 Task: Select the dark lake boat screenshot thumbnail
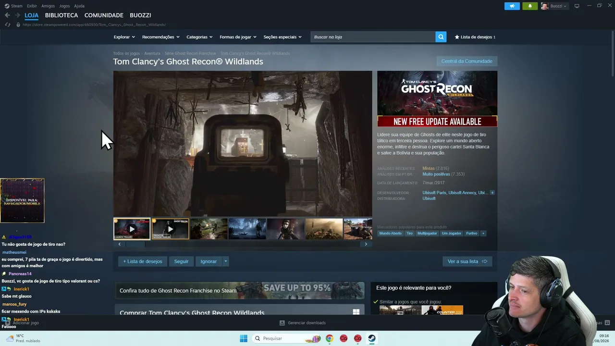247,229
